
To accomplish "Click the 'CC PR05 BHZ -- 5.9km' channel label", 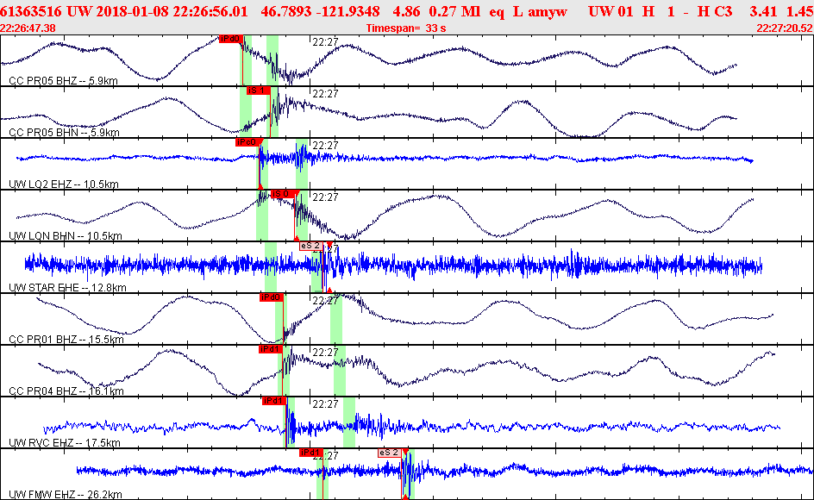I will coord(63,81).
